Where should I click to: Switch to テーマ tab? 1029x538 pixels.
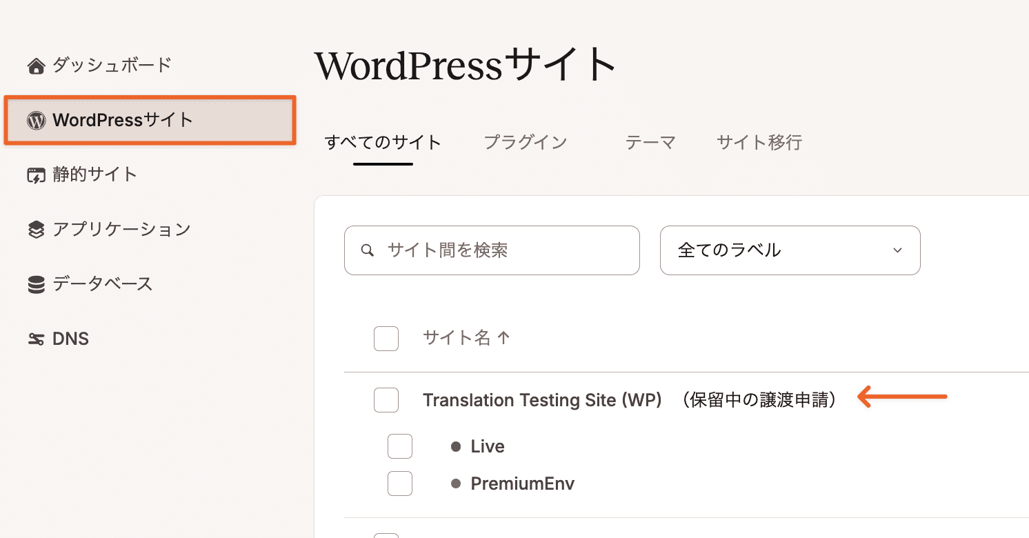pos(650,143)
